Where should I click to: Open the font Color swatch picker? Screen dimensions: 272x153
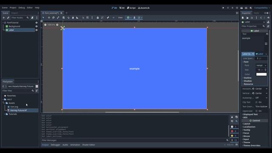coord(261,74)
